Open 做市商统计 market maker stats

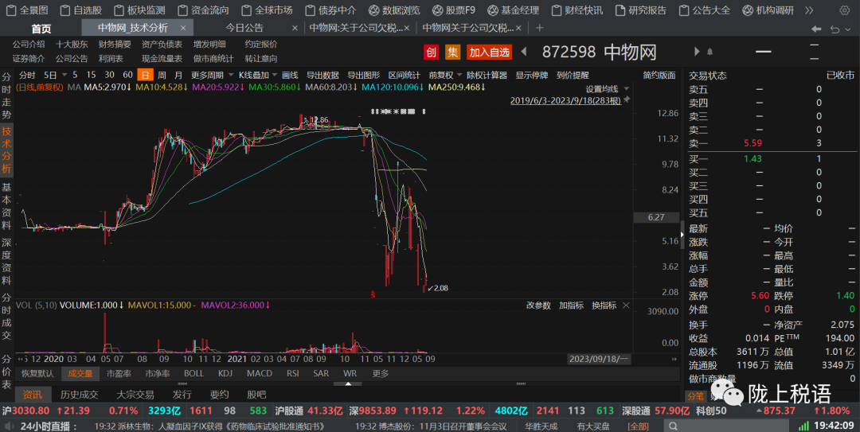[213, 59]
